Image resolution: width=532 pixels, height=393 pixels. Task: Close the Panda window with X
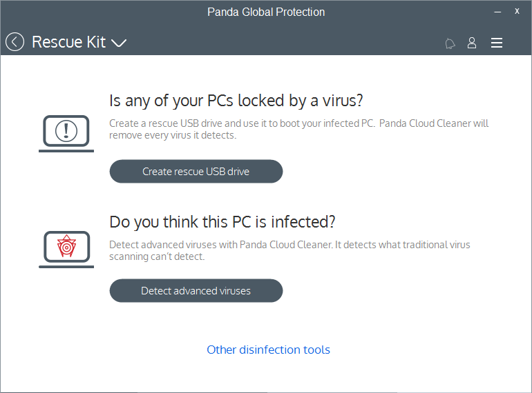517,11
